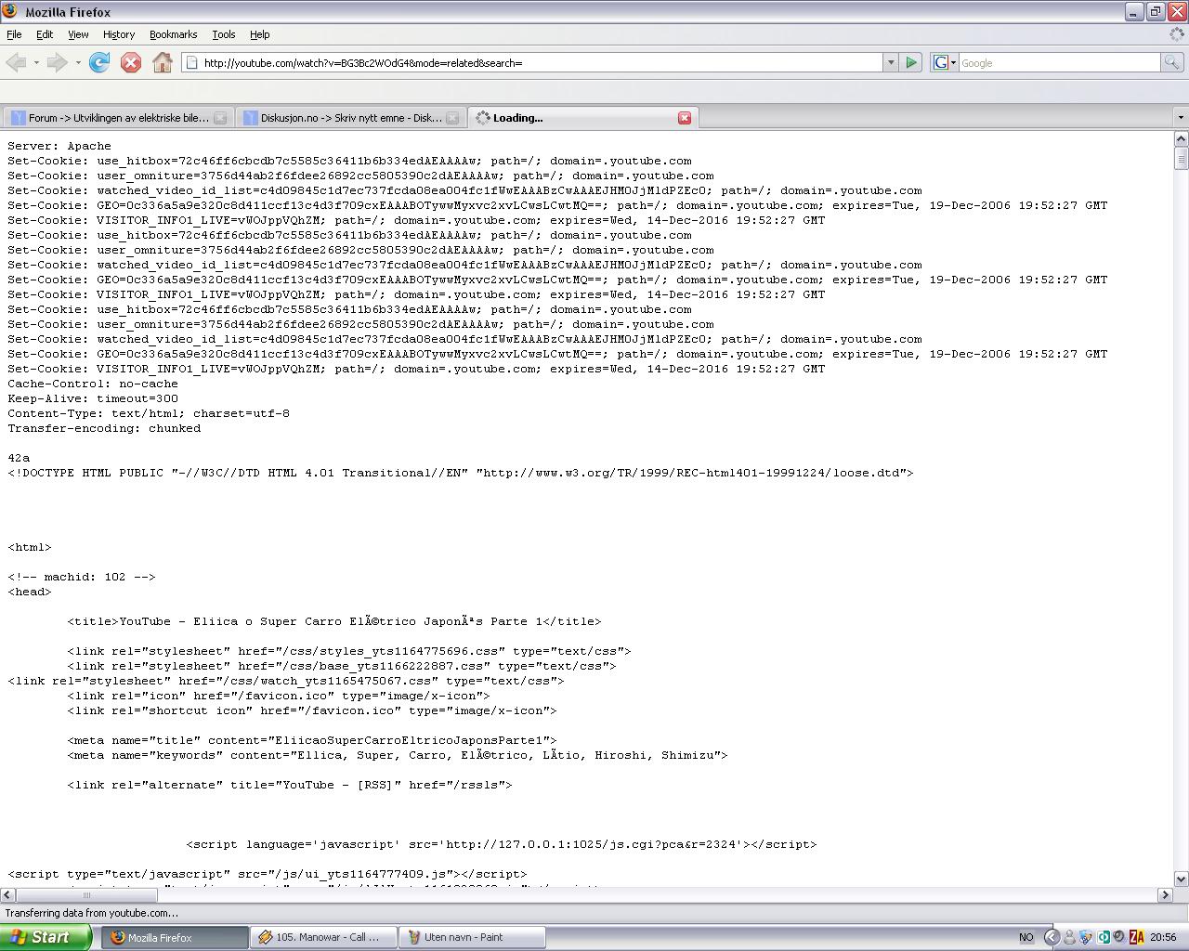
Task: Click the '42a' chunk size line
Action: [x=19, y=458]
